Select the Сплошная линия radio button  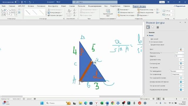point(150,42)
